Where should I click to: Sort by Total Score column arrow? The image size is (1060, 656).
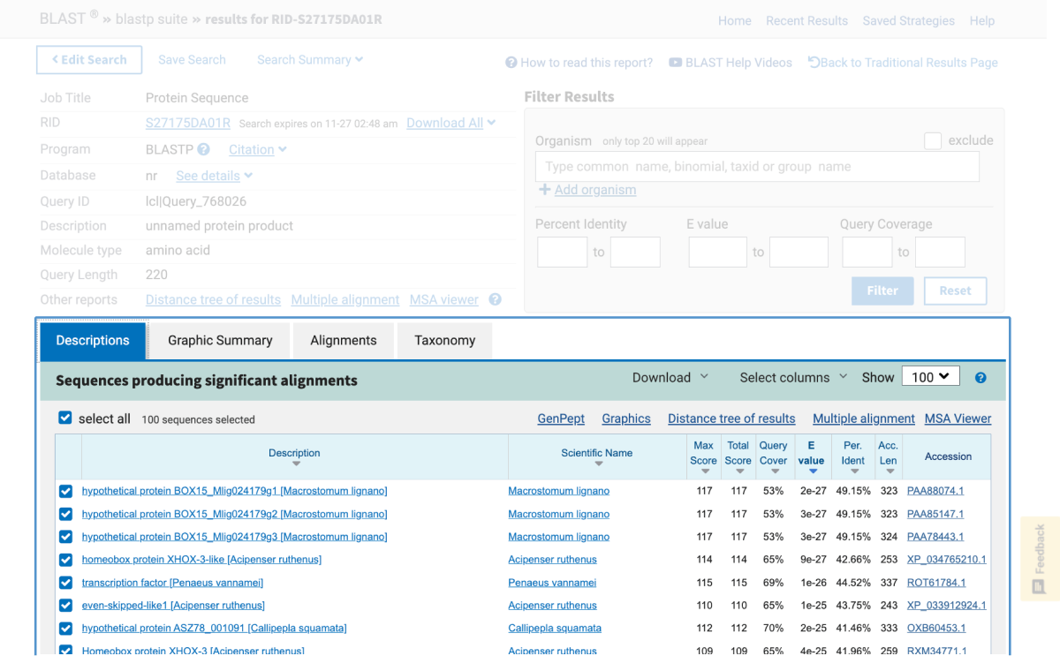click(x=738, y=472)
